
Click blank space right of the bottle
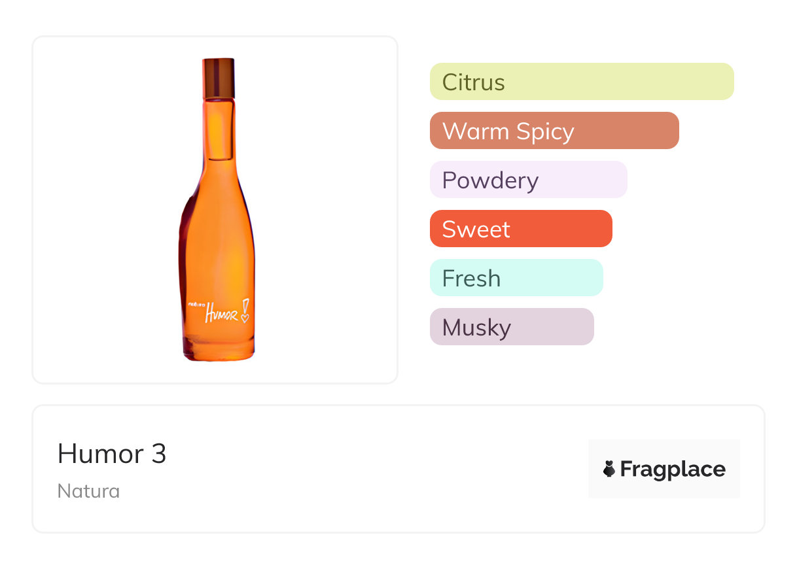[x=327, y=209]
